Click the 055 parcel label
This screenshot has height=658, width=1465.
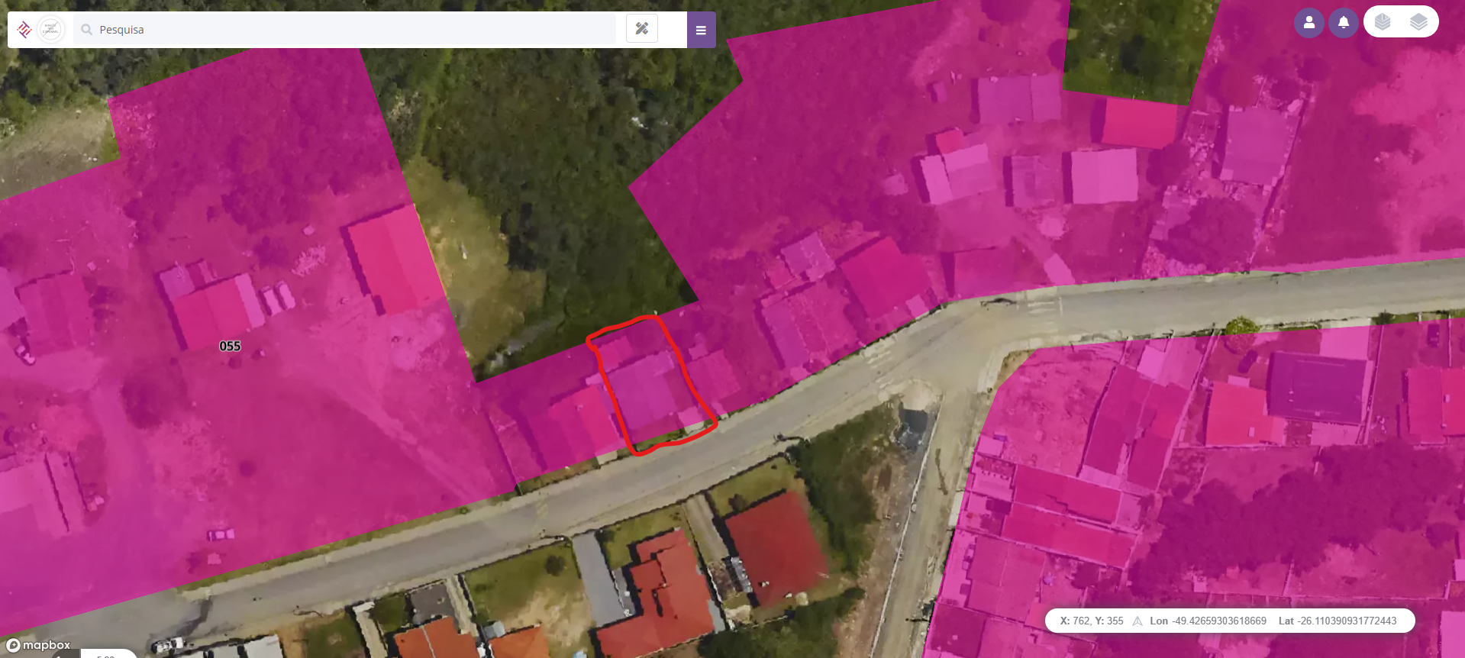point(230,346)
